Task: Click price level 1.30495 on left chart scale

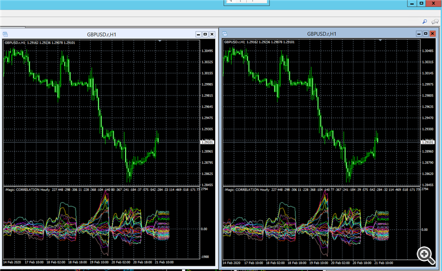Action: point(207,51)
